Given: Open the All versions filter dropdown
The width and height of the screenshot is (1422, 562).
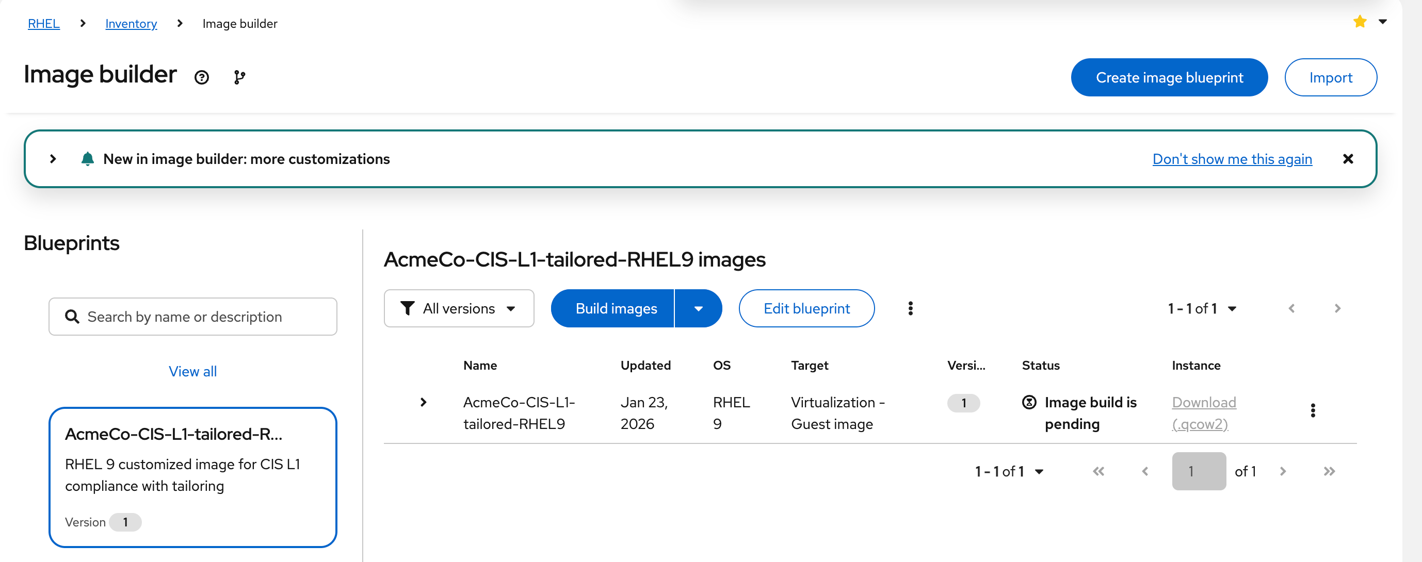Looking at the screenshot, I should point(459,308).
